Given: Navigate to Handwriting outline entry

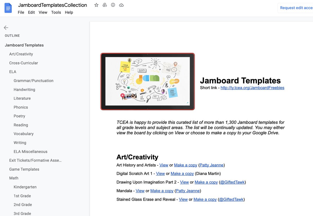Looking at the screenshot, I should [24, 89].
